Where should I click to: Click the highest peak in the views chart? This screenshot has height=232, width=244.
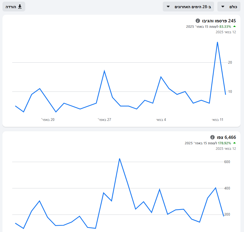tap(120, 158)
